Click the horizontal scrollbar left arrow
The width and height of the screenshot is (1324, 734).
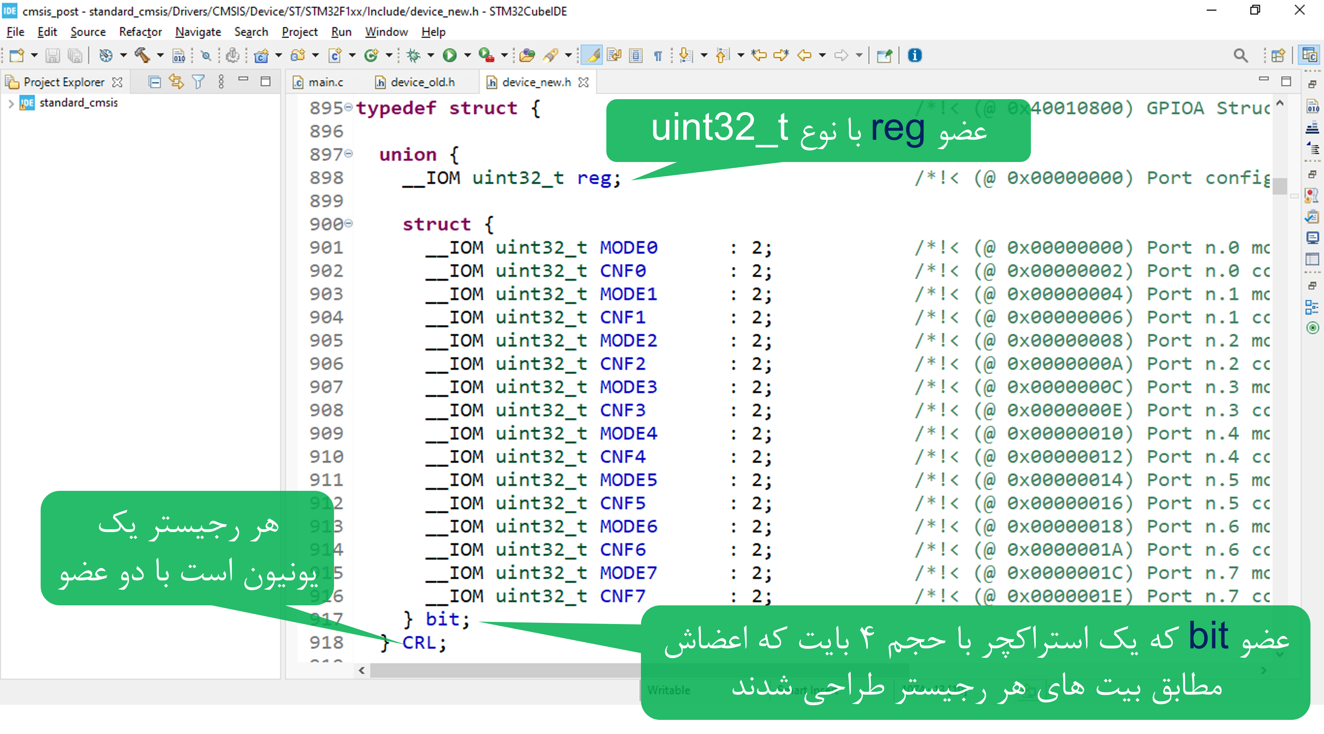coord(362,670)
